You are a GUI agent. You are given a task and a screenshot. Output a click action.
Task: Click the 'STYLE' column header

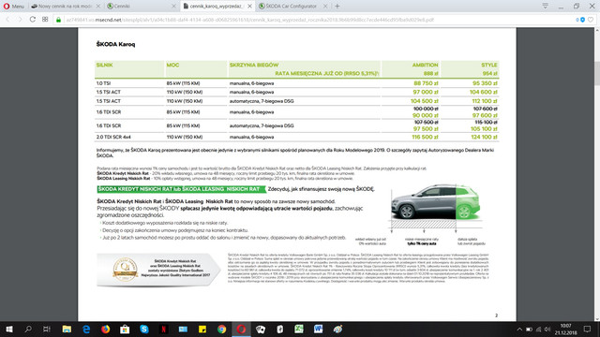point(489,65)
